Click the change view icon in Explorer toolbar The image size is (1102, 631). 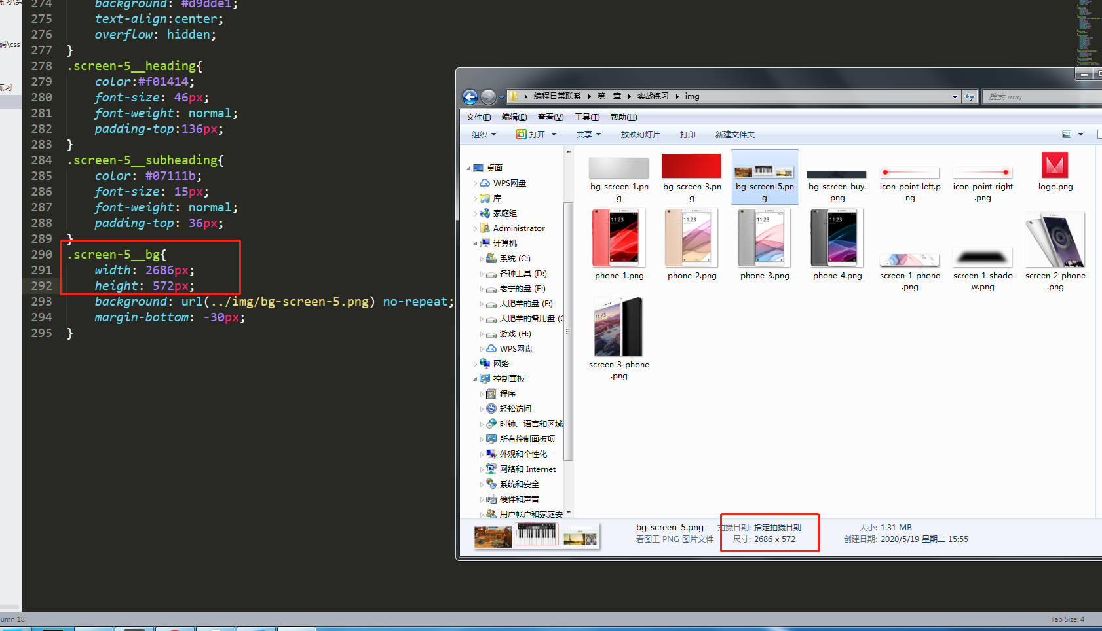(x=1067, y=134)
